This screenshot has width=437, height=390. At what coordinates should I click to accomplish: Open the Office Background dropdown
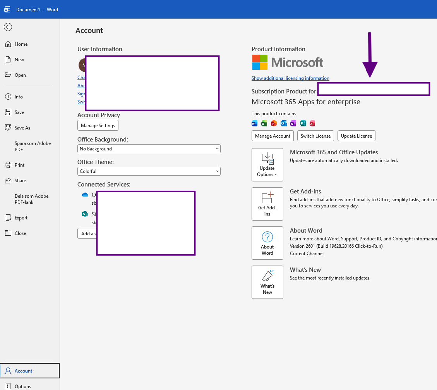[x=149, y=149]
